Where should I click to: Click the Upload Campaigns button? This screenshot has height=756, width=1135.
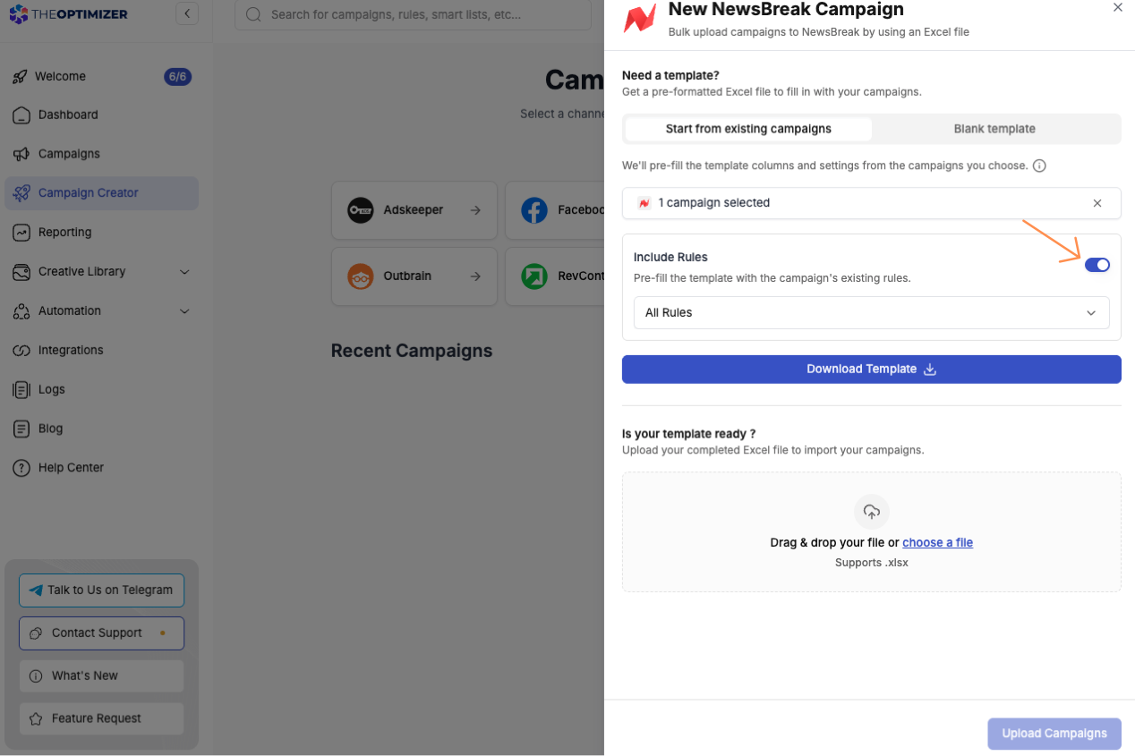(1054, 734)
